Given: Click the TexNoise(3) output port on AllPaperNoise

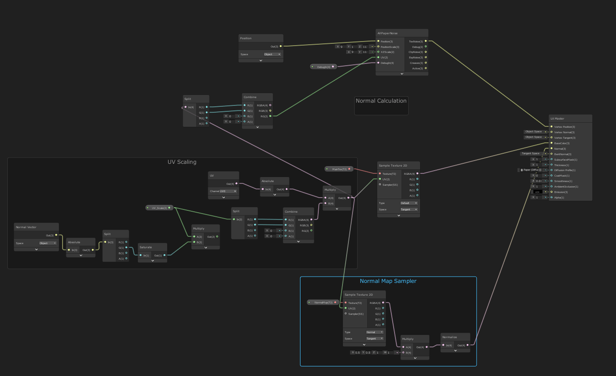Looking at the screenshot, I should pyautogui.click(x=426, y=41).
